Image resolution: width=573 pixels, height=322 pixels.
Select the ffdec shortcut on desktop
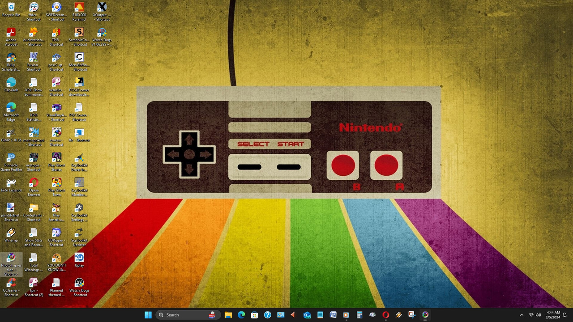point(34,12)
